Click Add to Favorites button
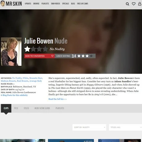 [x=40, y=56]
